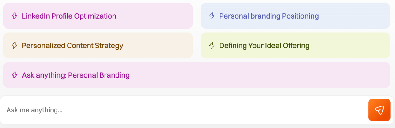
Task: Click the paper plane send icon
Action: [379, 110]
